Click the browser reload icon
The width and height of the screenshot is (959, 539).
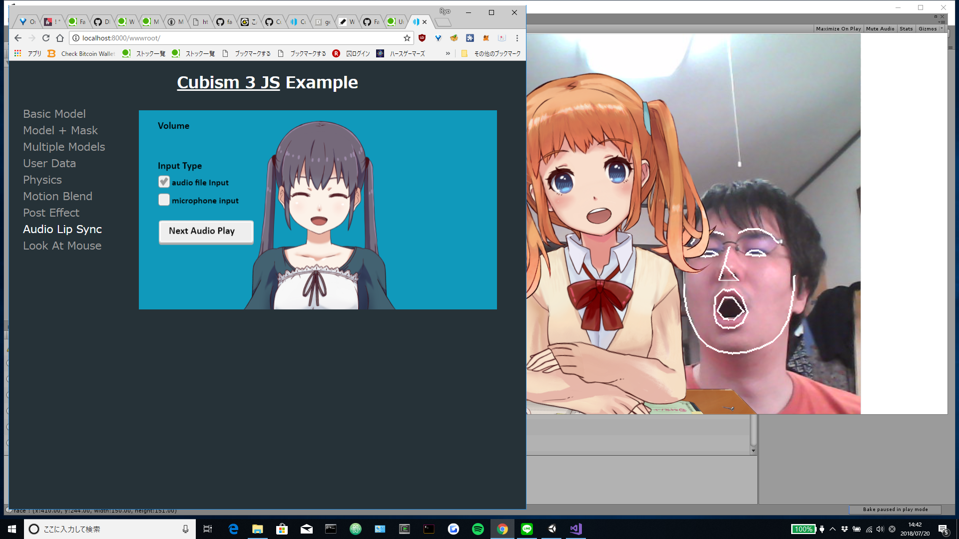pos(46,38)
